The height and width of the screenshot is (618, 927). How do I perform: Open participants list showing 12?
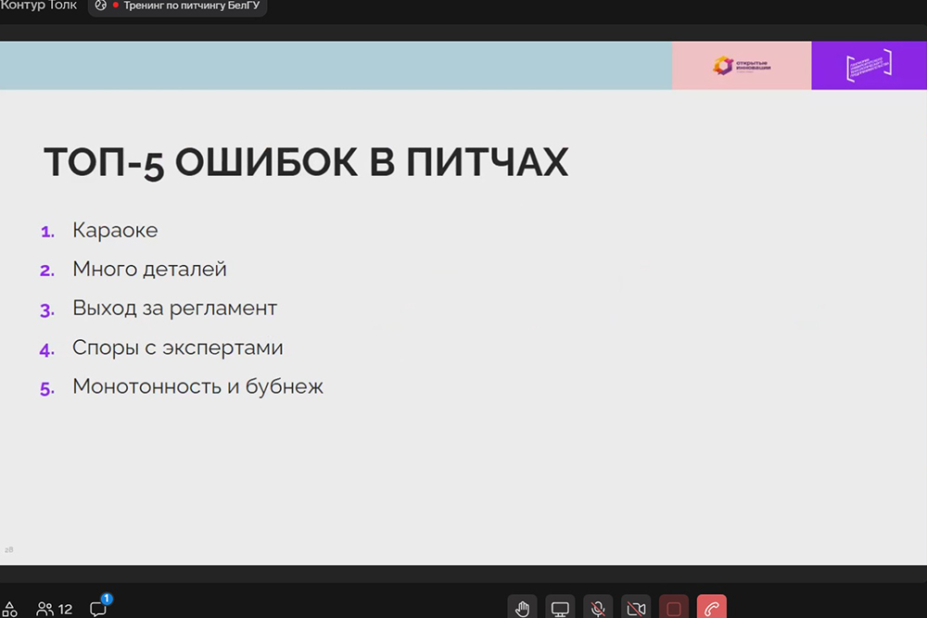tap(55, 609)
